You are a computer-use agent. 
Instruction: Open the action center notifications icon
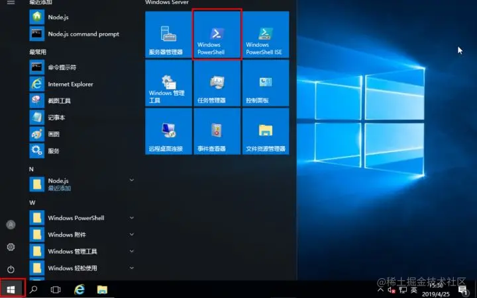click(x=463, y=291)
